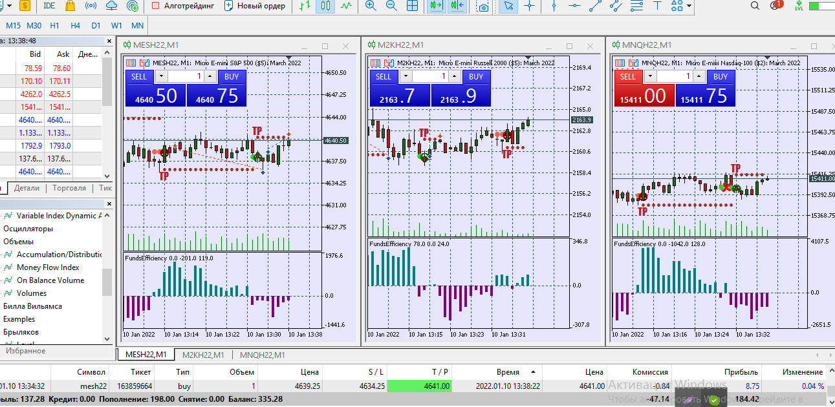
Task: Select On Balance Volume indicator
Action: tap(50, 280)
